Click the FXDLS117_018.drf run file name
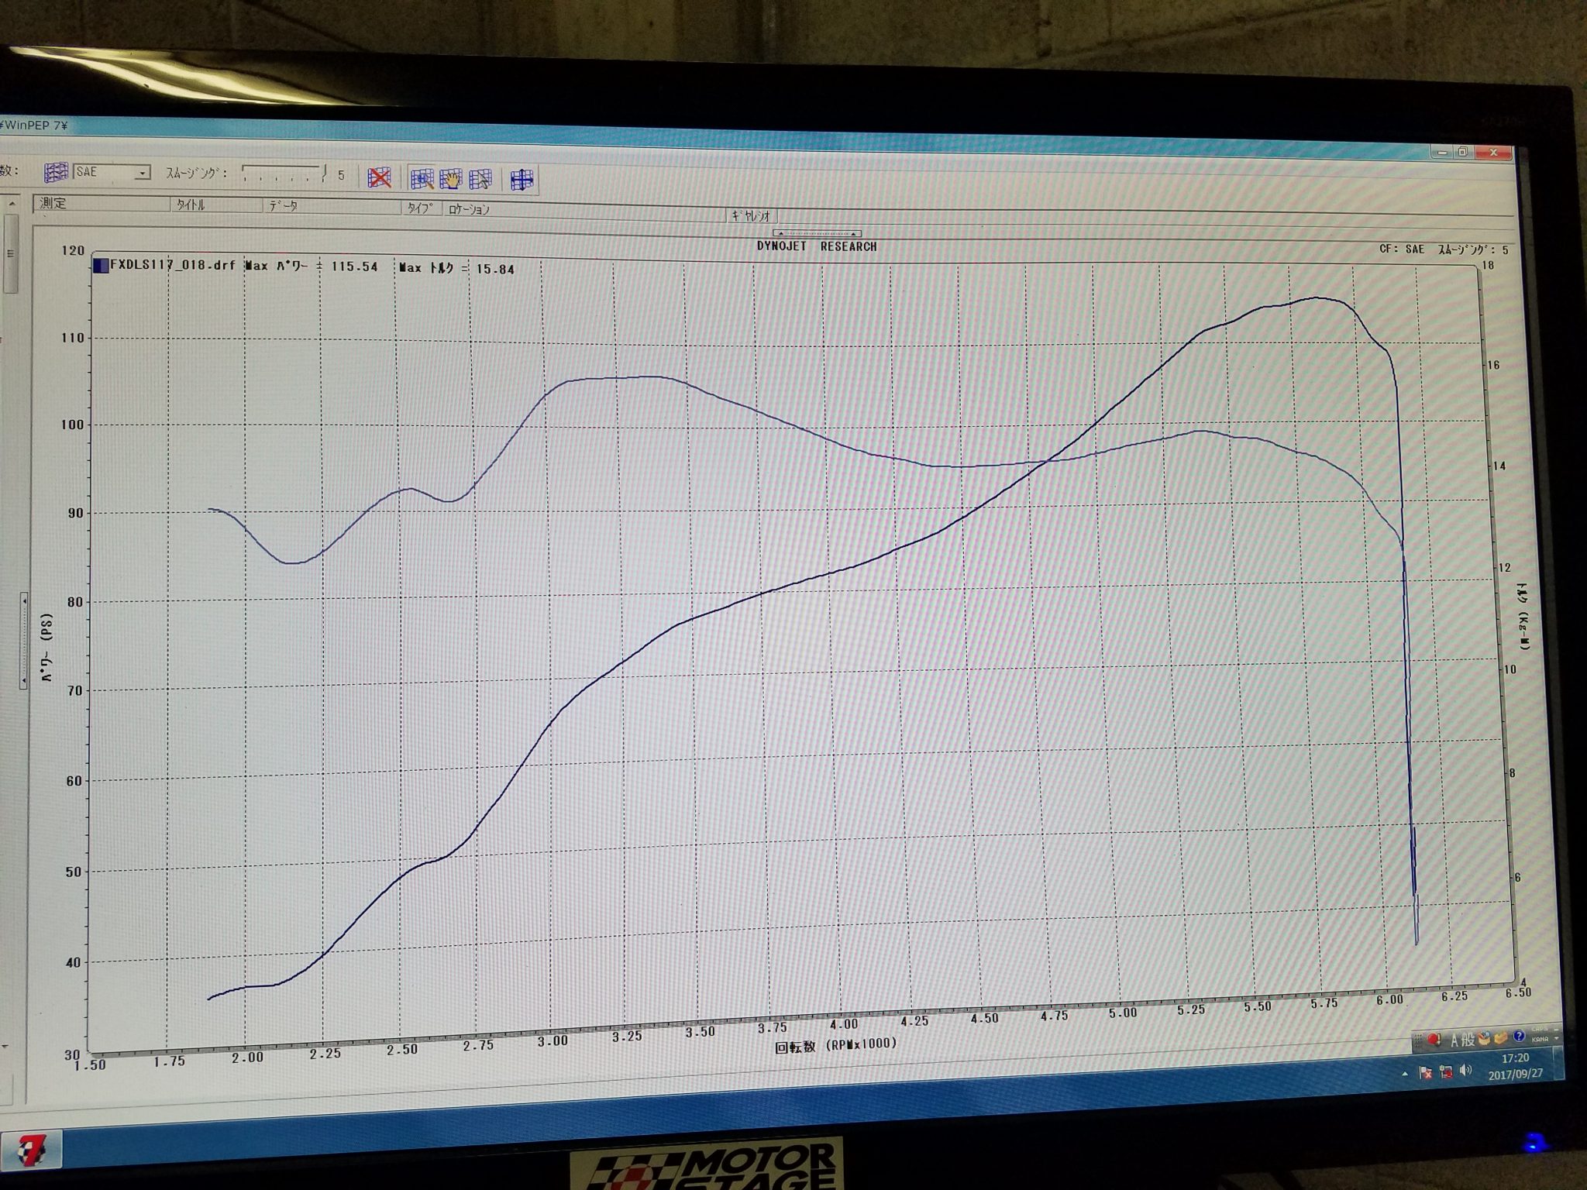The width and height of the screenshot is (1587, 1190). pos(172,265)
